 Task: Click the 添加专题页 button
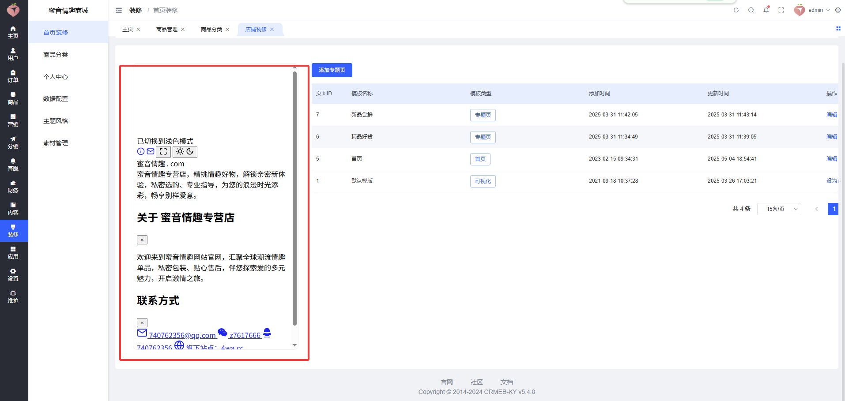332,70
